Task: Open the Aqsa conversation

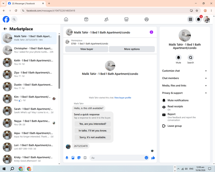Action: [29, 135]
